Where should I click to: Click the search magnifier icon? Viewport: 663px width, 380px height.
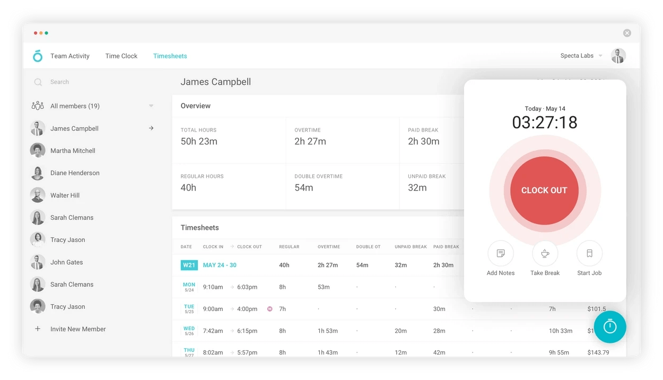37,82
